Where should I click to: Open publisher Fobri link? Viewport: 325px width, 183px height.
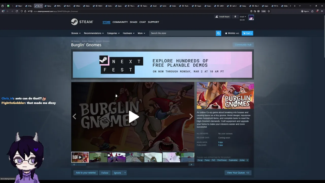pyautogui.click(x=220, y=145)
